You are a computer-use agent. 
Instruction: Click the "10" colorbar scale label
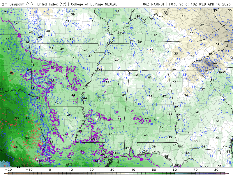71,170
